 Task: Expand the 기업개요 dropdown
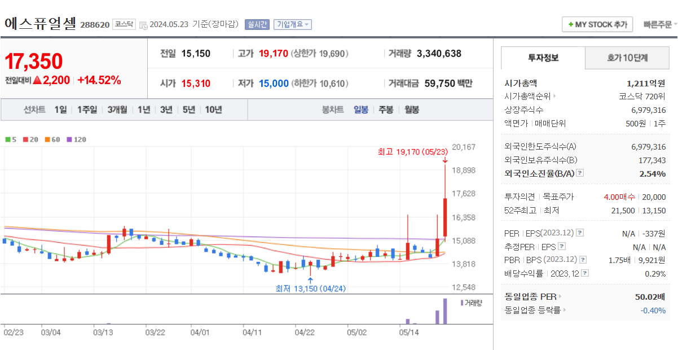pyautogui.click(x=293, y=24)
